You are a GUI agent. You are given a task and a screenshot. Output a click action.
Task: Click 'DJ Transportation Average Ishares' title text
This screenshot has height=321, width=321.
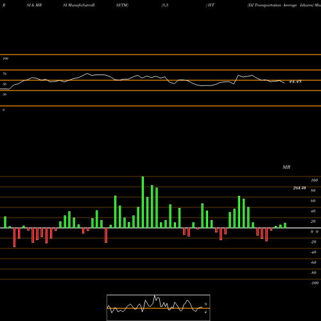pyautogui.click(x=280, y=5)
